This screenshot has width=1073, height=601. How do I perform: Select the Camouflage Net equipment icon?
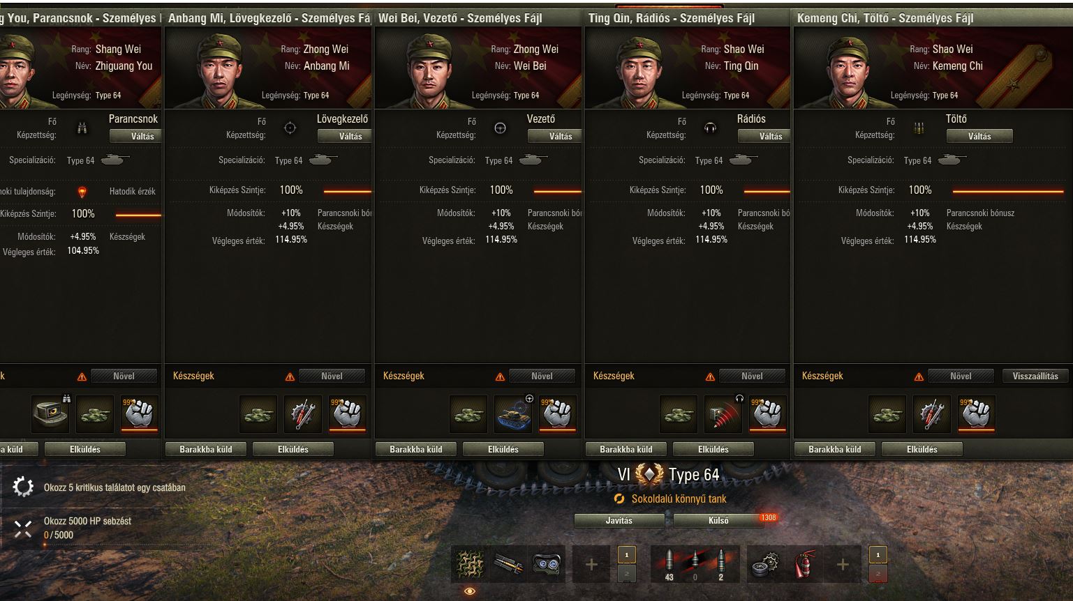[x=470, y=564]
